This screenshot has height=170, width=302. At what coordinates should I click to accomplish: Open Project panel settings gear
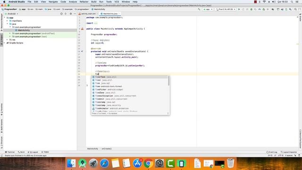[71, 14]
